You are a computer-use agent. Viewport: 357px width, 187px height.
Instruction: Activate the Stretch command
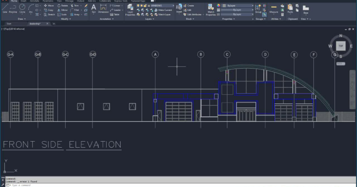(x=49, y=14)
